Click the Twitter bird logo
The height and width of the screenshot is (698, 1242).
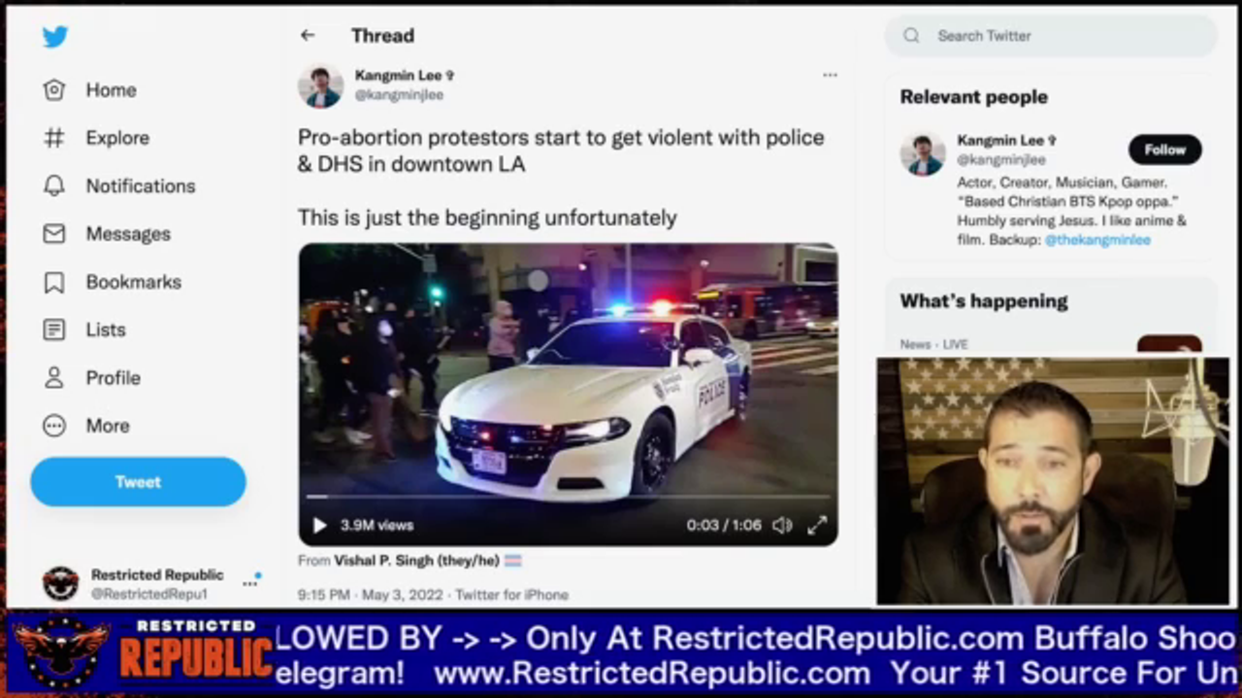[55, 37]
